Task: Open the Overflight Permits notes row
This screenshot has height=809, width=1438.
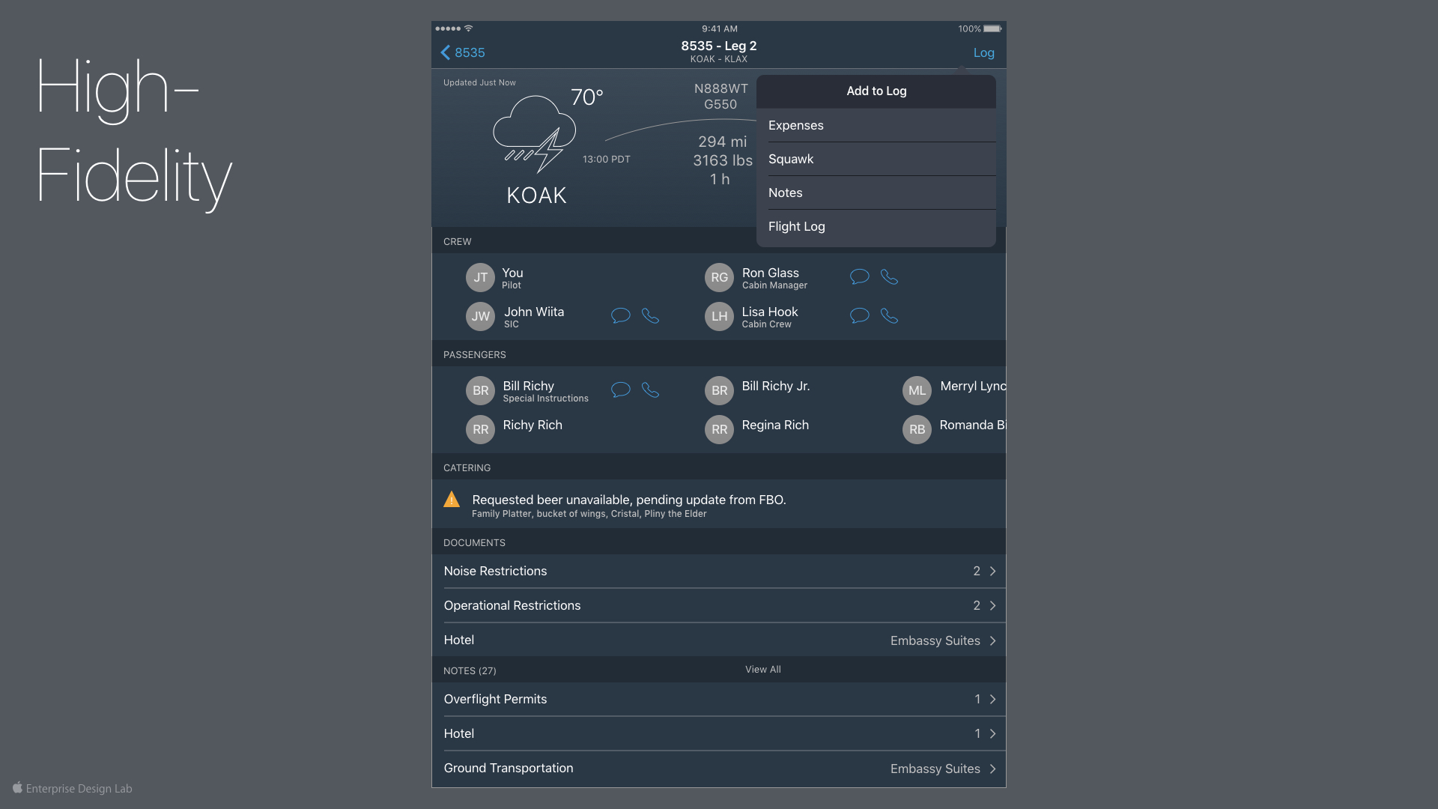Action: click(718, 699)
